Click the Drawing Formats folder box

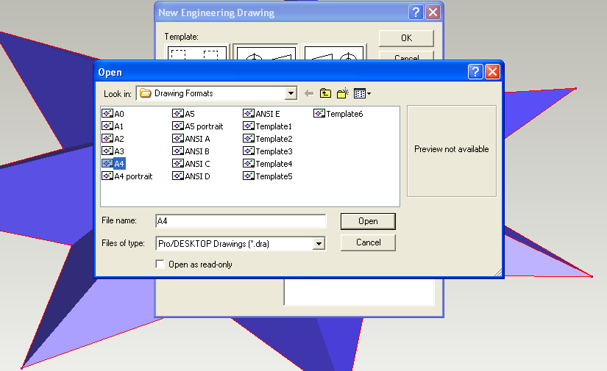[x=217, y=93]
